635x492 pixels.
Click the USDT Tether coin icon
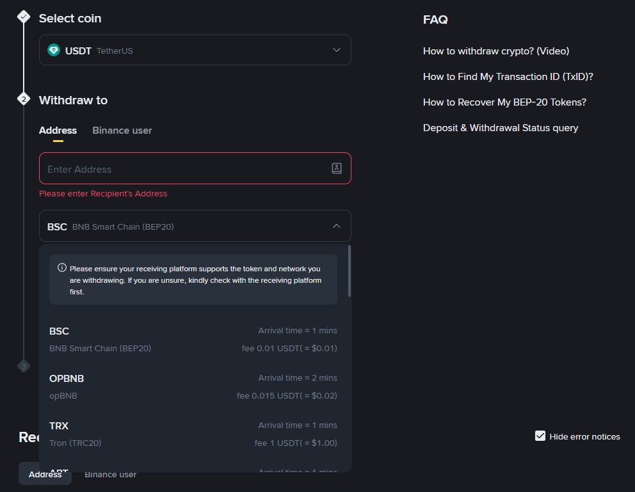click(54, 50)
